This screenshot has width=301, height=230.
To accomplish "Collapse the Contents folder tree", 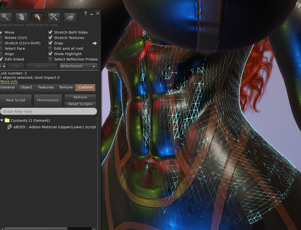I will coord(2,120).
